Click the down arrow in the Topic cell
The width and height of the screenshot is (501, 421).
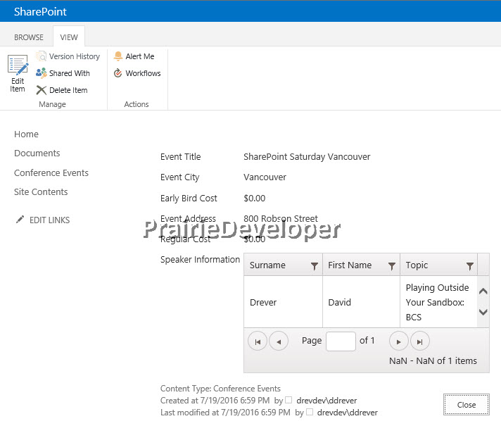(483, 312)
